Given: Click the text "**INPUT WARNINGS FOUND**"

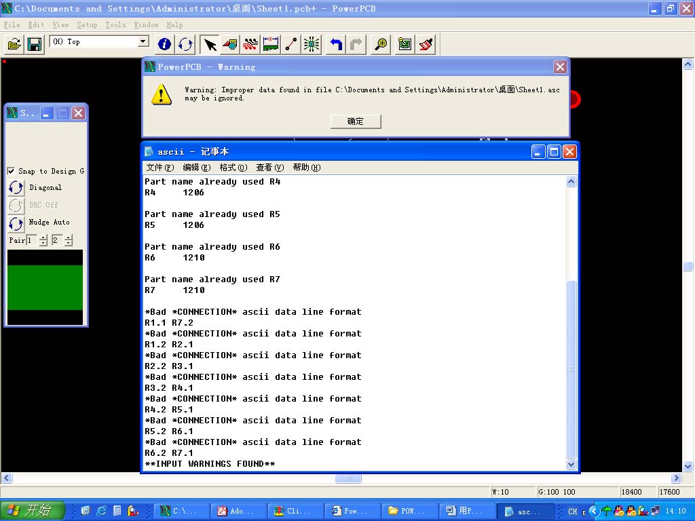Looking at the screenshot, I should (x=210, y=464).
